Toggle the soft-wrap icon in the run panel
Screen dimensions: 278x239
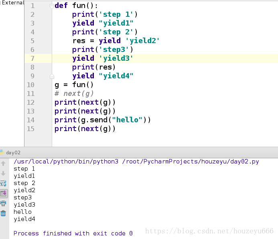click(3, 183)
